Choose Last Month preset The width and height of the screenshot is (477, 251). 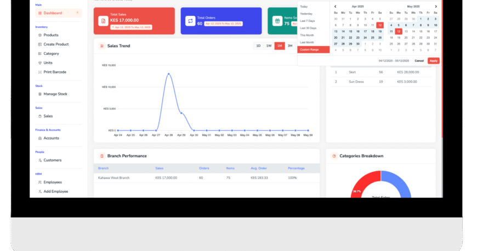pyautogui.click(x=313, y=42)
